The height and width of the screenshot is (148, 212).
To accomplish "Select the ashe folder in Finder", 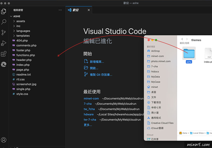I will click(x=189, y=53).
